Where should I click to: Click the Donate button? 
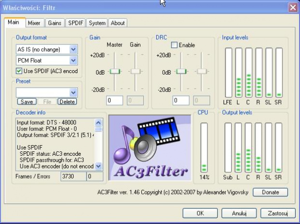[270, 192]
